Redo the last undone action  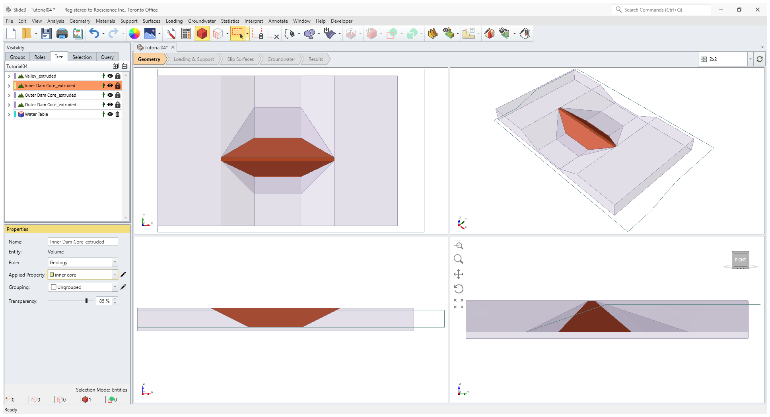point(113,34)
